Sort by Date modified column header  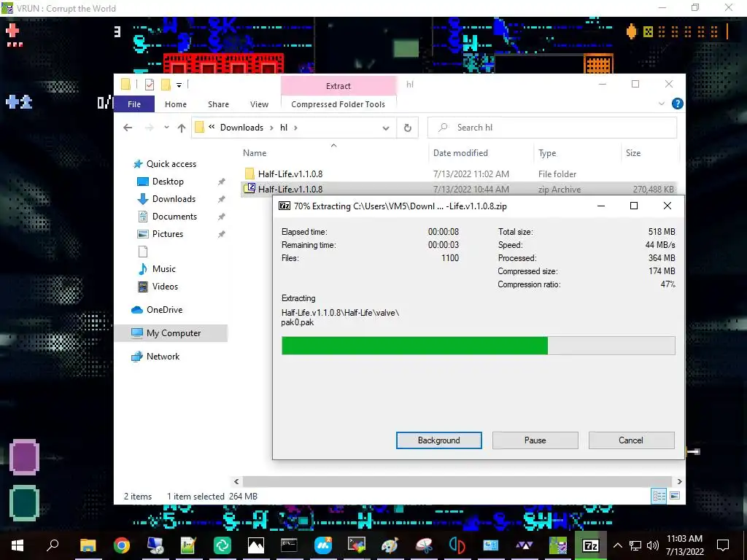460,153
